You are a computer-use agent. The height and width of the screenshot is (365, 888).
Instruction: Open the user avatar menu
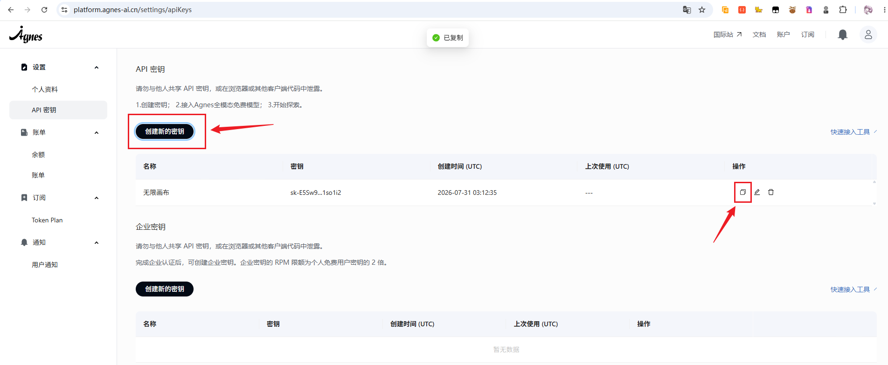pos(868,34)
